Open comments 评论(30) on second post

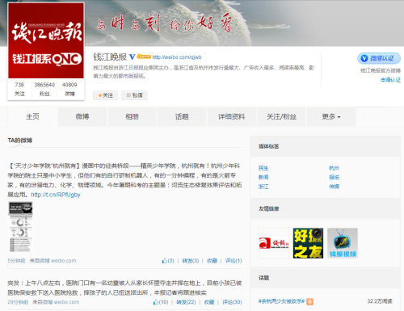232,302
